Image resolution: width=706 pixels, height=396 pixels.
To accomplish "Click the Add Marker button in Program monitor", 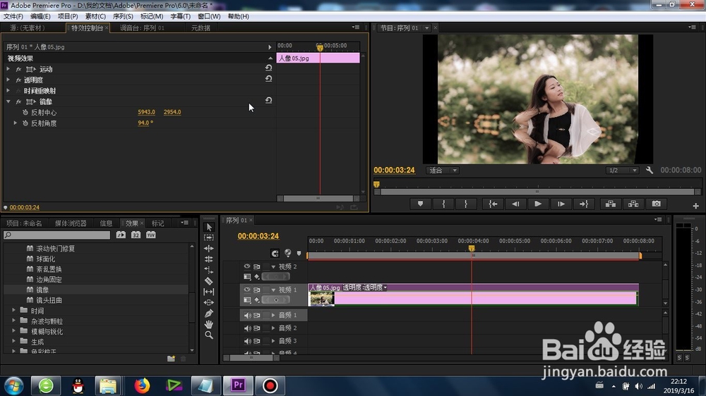I will [x=421, y=204].
